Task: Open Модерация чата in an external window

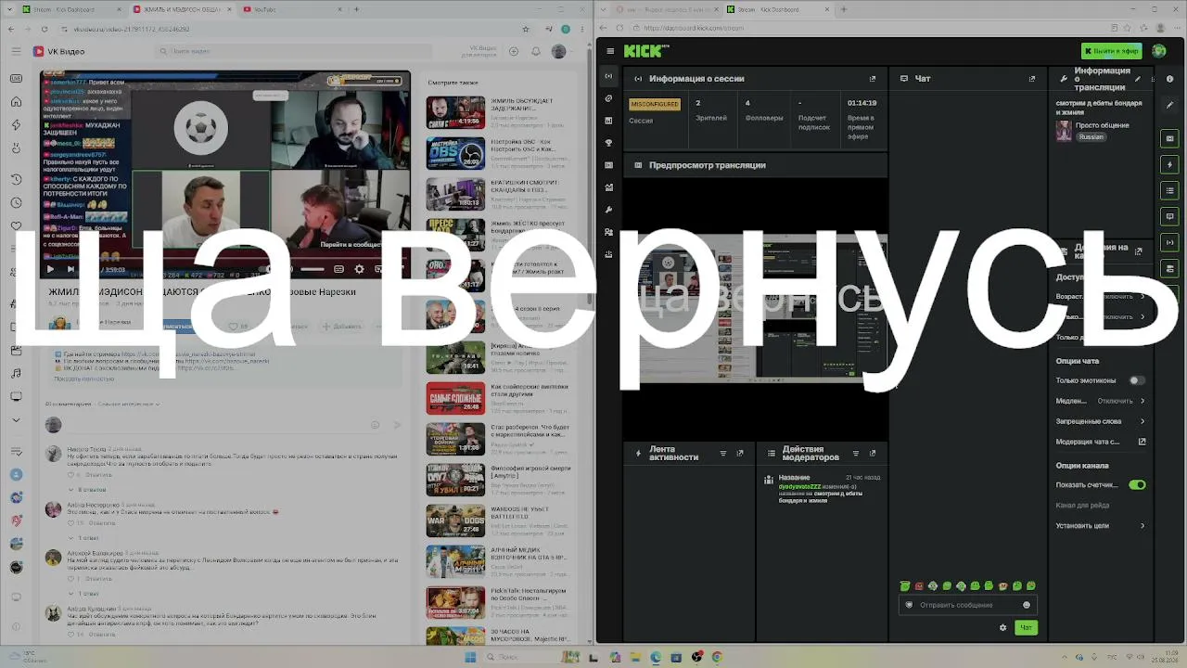Action: pos(1142,442)
